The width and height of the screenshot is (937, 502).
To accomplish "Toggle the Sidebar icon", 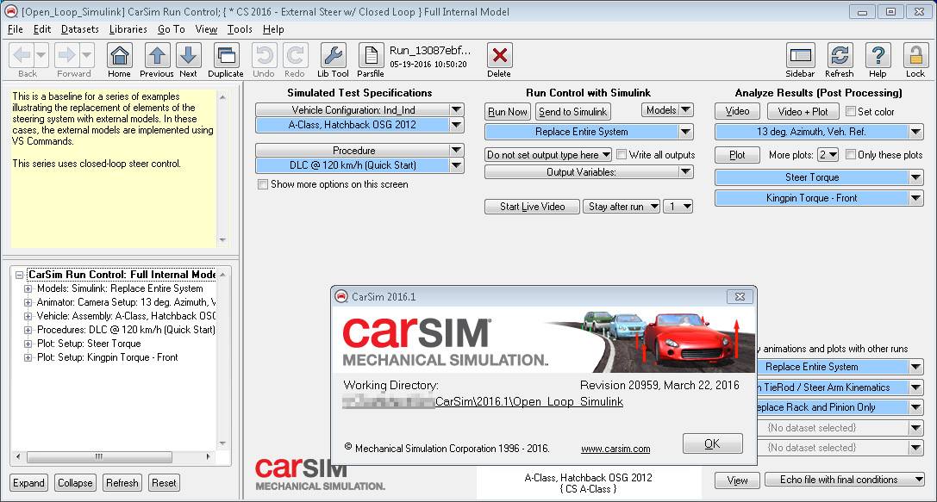I will (800, 55).
